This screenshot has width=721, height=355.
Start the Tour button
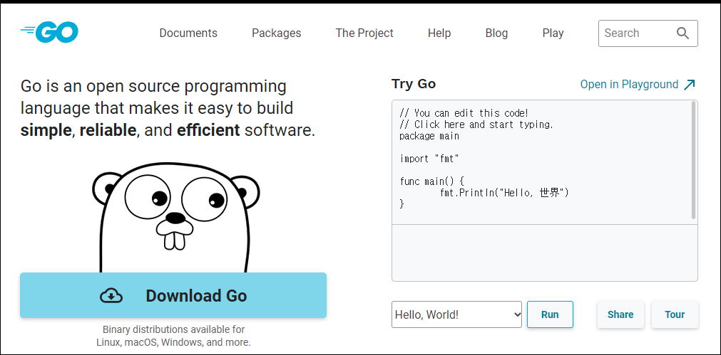675,314
